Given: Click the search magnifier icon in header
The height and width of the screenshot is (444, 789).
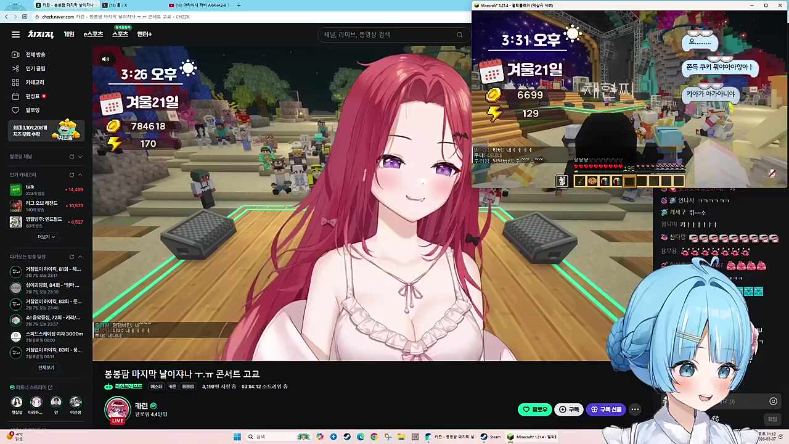Looking at the screenshot, I should pos(459,35).
